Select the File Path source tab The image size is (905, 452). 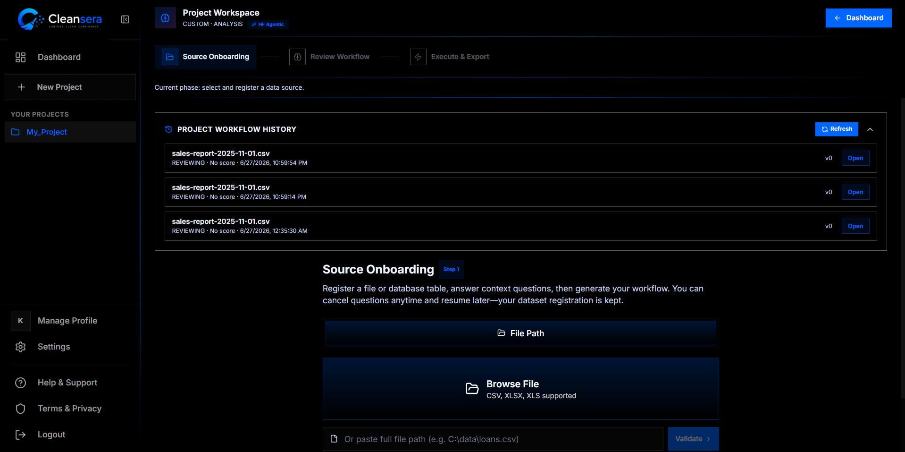[x=520, y=333]
